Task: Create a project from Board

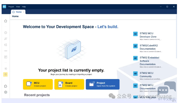Action: pos(69,84)
